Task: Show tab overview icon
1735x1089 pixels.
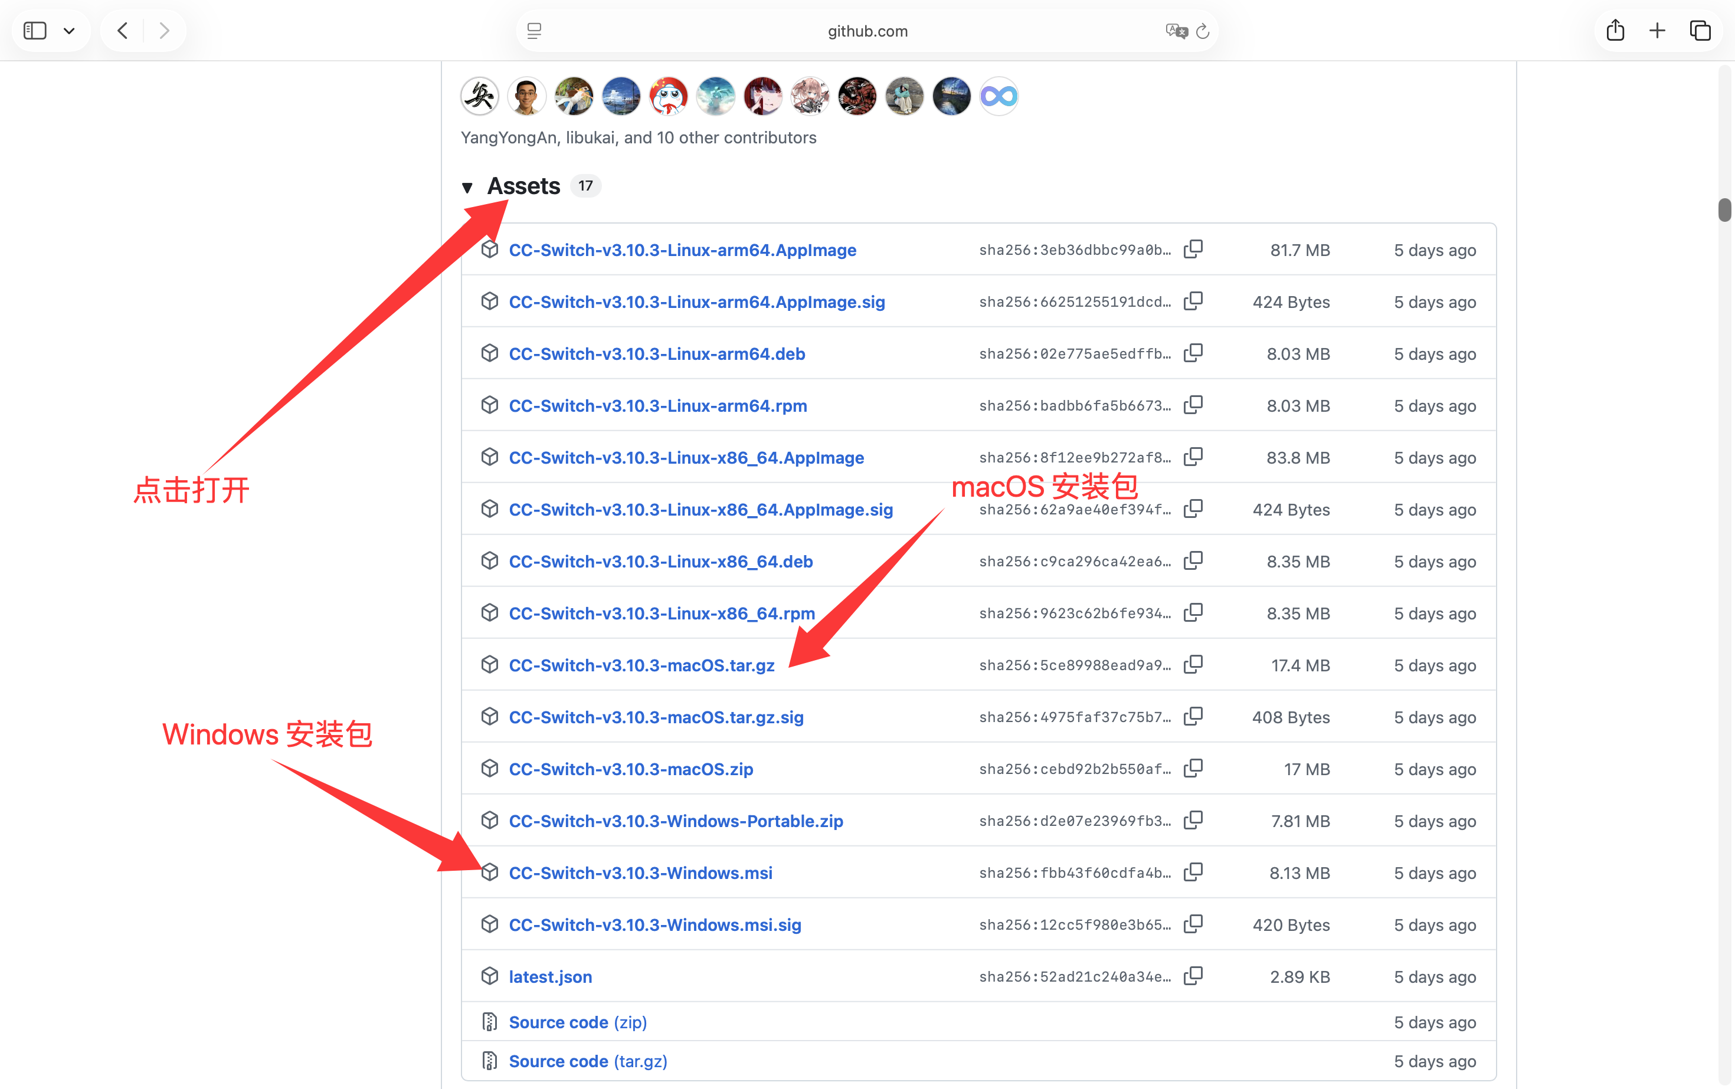Action: coord(1700,30)
